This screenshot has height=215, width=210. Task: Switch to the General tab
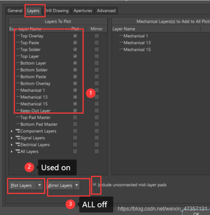coord(15,11)
